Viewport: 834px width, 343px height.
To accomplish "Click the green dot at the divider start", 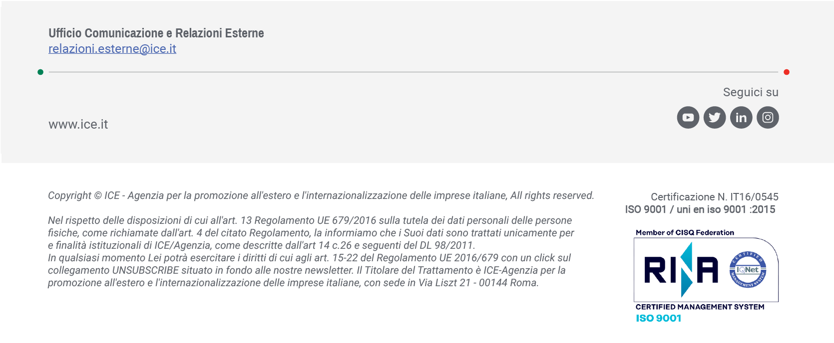I will [x=40, y=72].
